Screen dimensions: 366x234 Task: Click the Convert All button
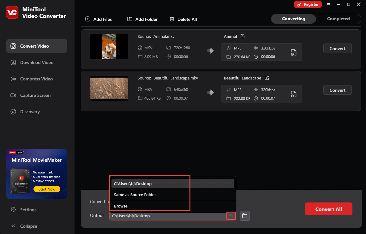329,209
